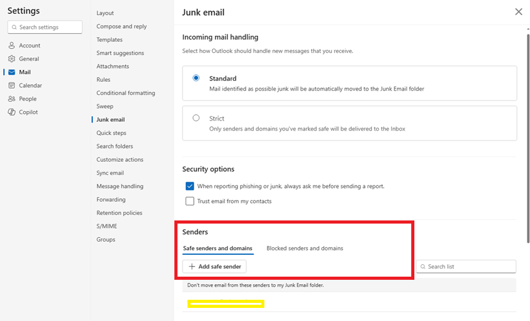
Task: Open Smart suggestions settings
Action: coord(120,53)
